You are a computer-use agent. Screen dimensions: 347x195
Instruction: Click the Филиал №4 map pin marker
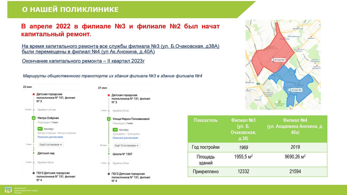[x=289, y=90]
